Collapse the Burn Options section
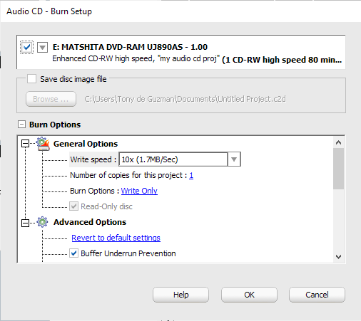Screen dimensions: 361x321 click(21, 125)
